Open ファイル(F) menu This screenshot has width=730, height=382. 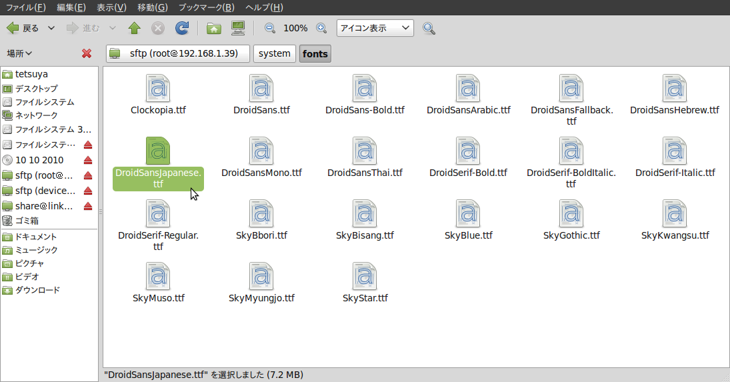[x=25, y=7]
